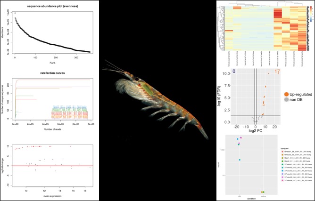The width and height of the screenshot is (315, 201).
Task: Click the "condition" x-axis label
Action: point(251,199)
